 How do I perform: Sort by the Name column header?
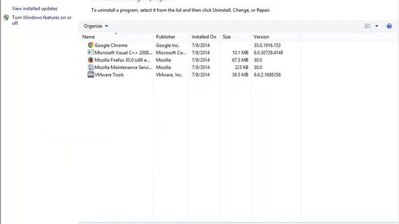click(89, 37)
